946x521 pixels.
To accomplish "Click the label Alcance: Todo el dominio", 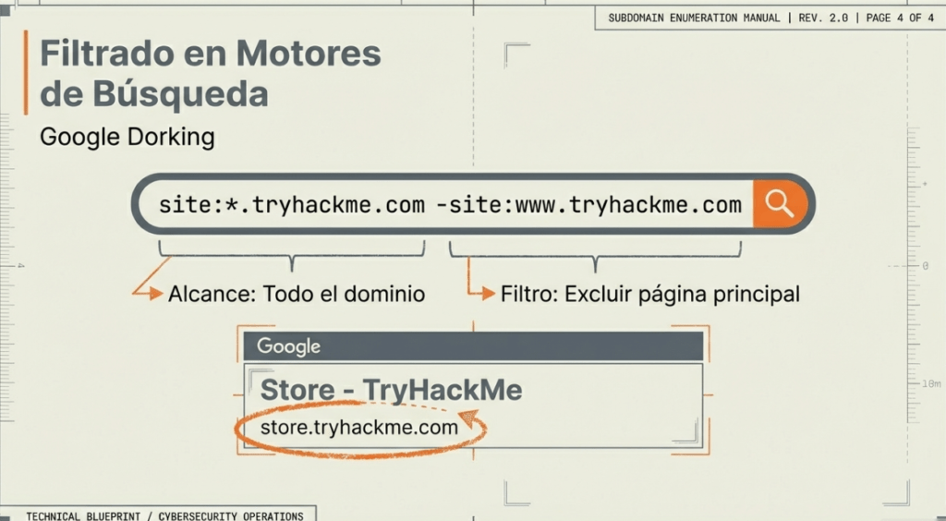I will [297, 295].
